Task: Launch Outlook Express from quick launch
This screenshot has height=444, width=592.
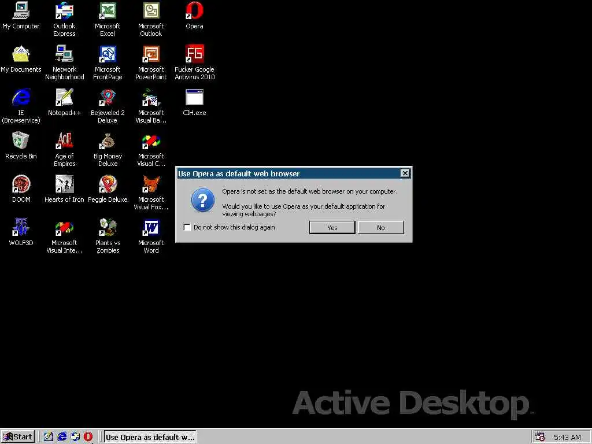Action: click(x=75, y=437)
